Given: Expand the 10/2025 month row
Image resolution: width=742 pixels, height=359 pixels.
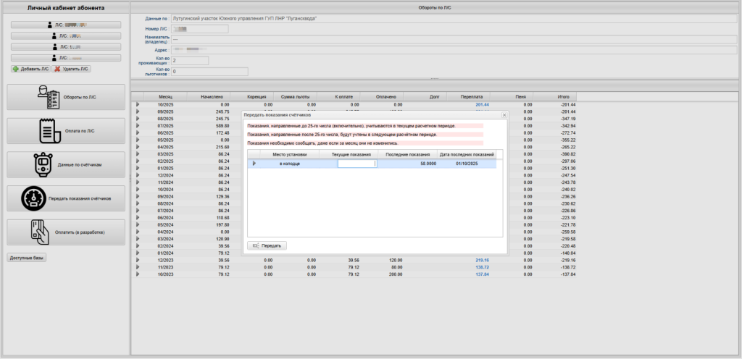Looking at the screenshot, I should point(138,105).
